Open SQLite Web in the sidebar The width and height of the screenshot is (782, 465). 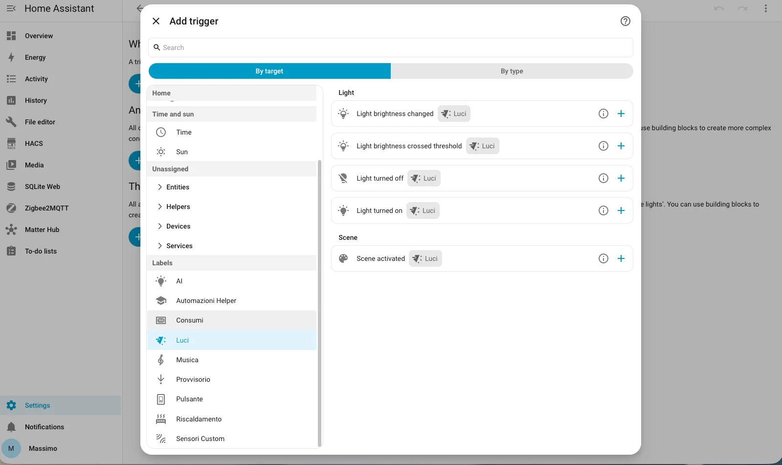point(61,186)
